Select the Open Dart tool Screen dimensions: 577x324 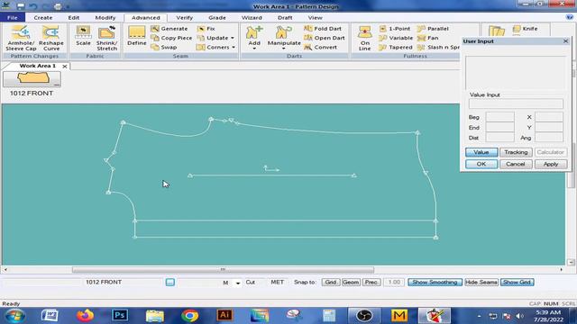click(x=325, y=38)
